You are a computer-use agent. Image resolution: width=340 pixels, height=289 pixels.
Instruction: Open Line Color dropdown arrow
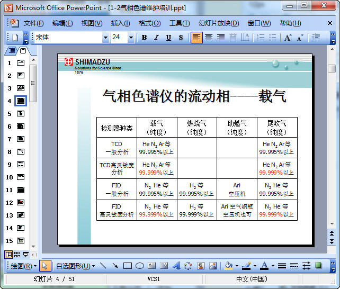[255, 266]
